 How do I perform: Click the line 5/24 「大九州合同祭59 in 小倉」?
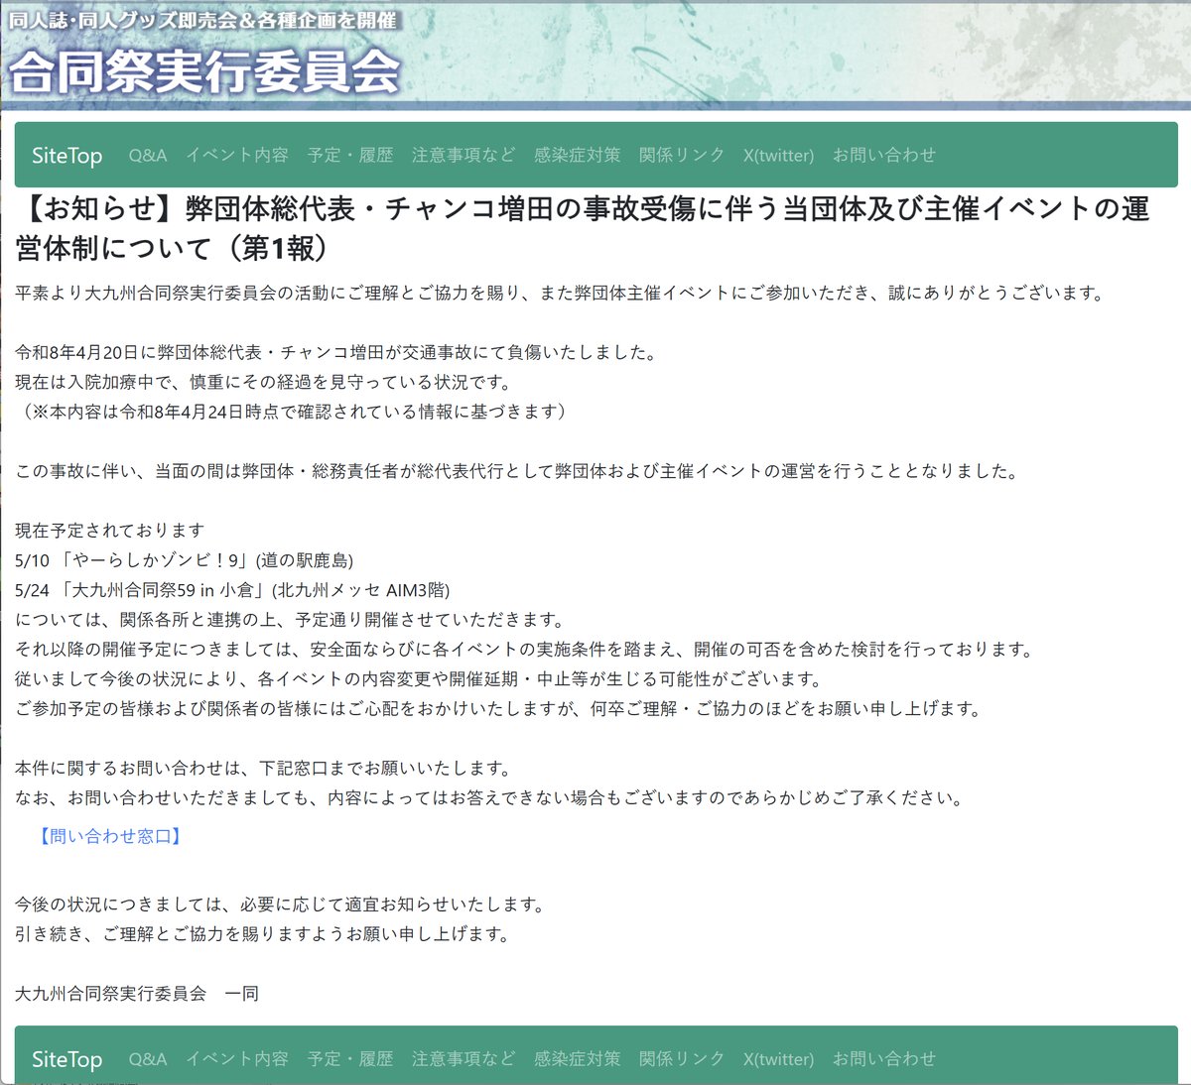(232, 590)
